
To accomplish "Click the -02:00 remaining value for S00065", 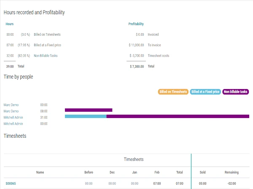I will coord(231,184).
